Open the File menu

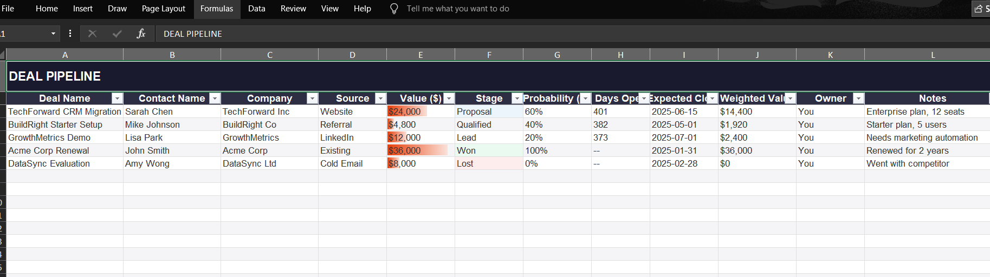[x=8, y=9]
